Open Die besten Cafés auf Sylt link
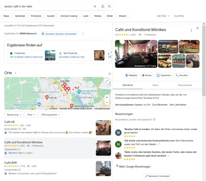Screen dimensions: 206x181 click(72, 57)
